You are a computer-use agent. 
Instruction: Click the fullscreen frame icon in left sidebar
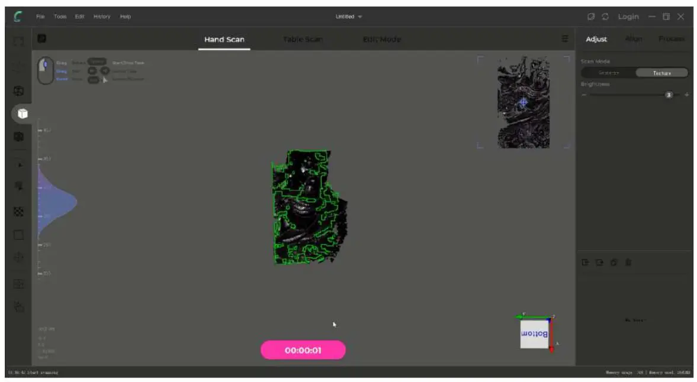click(x=18, y=41)
